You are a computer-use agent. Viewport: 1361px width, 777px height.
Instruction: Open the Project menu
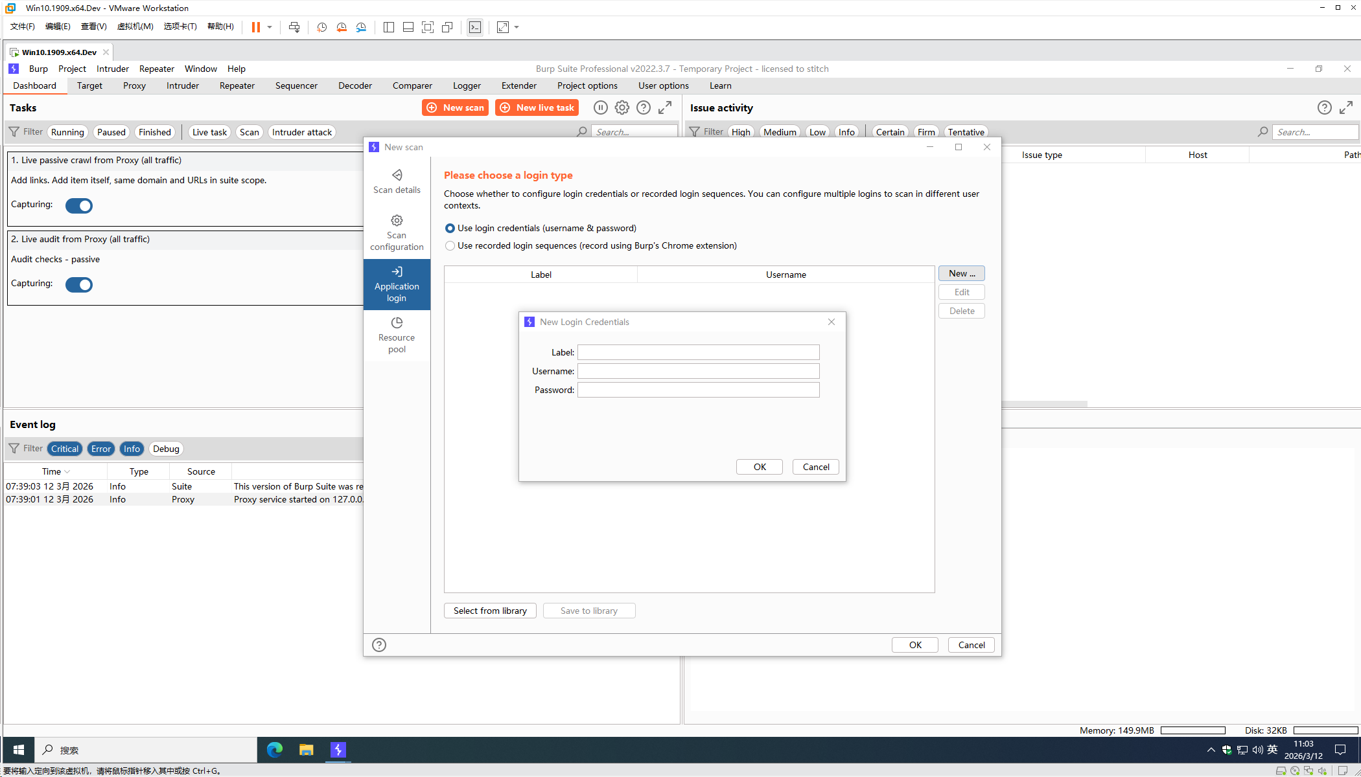[x=72, y=69]
